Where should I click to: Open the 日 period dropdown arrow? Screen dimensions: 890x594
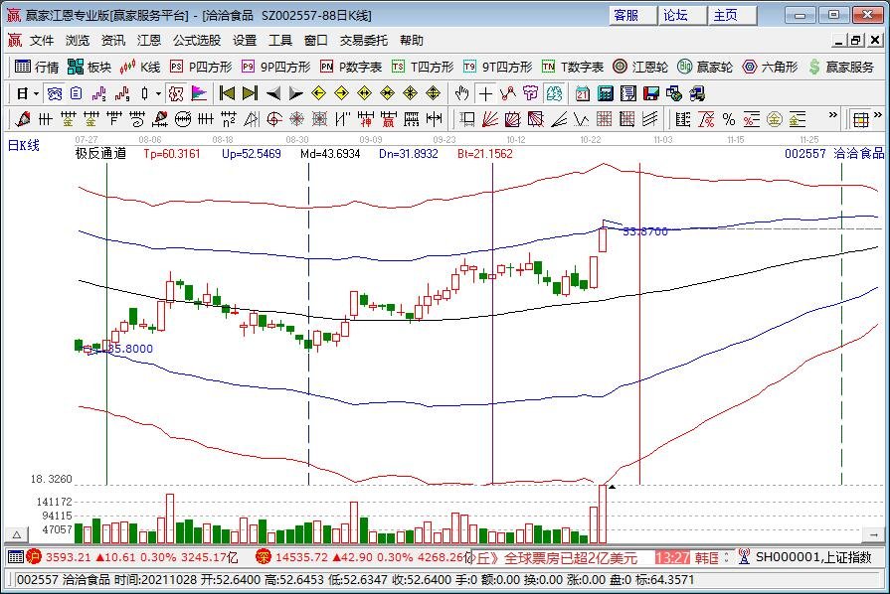36,93
